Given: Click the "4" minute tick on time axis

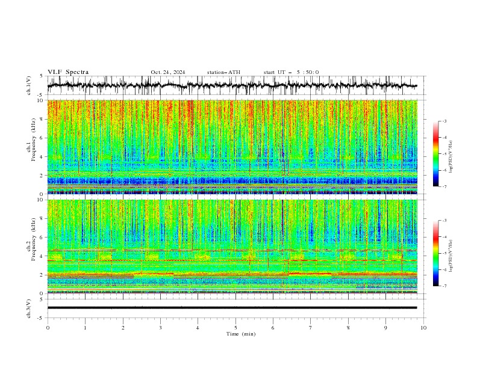Looking at the screenshot, I should click(x=198, y=328).
